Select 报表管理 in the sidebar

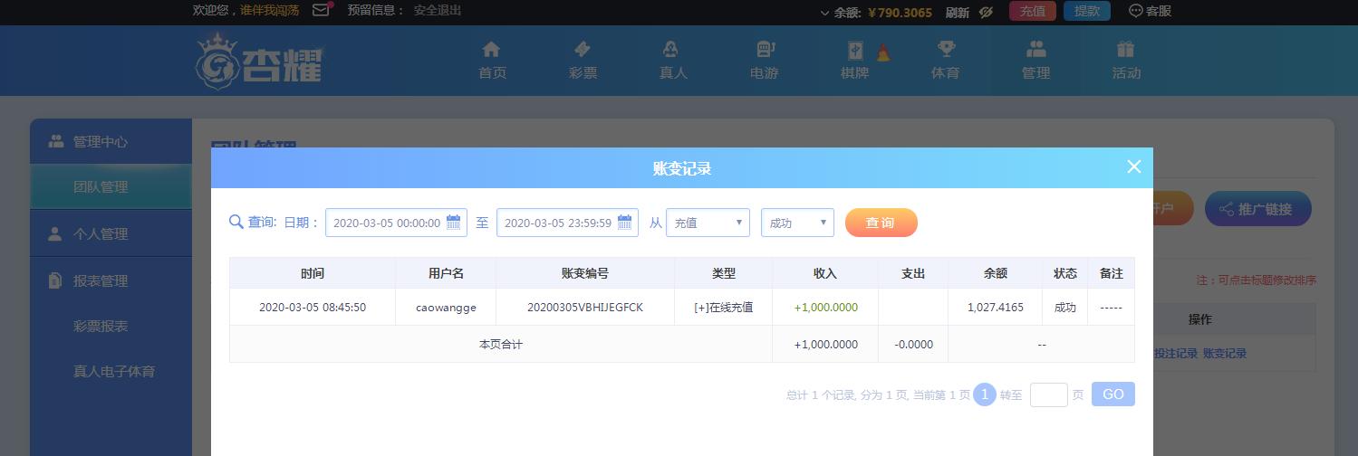101,280
